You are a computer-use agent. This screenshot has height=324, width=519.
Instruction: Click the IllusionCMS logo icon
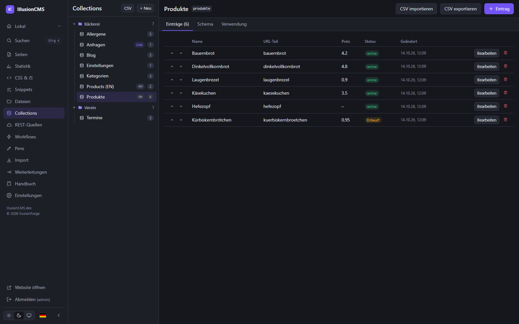coord(10,9)
